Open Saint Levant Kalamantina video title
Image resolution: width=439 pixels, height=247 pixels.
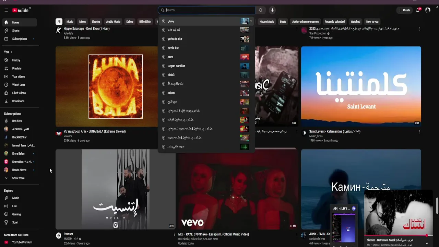[335, 131]
